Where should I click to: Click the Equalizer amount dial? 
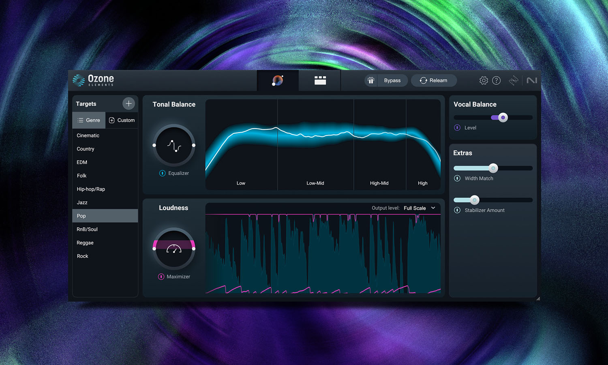coord(174,145)
